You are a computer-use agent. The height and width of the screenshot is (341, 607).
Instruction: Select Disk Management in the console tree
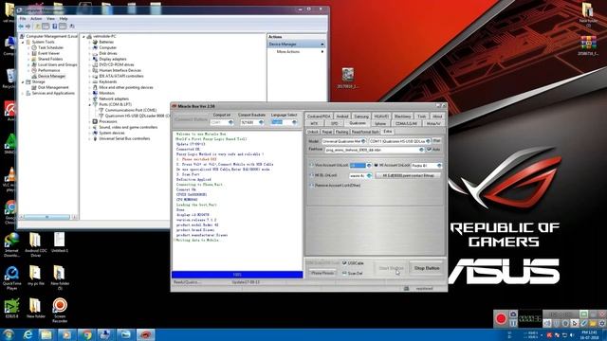(x=53, y=87)
